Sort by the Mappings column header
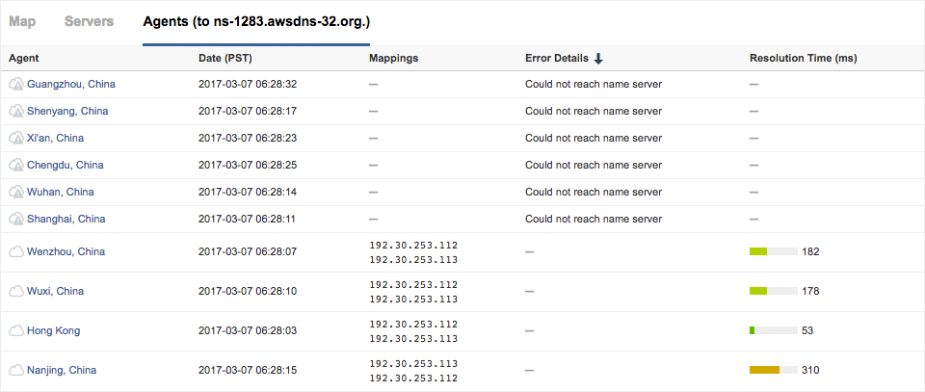 click(x=393, y=59)
